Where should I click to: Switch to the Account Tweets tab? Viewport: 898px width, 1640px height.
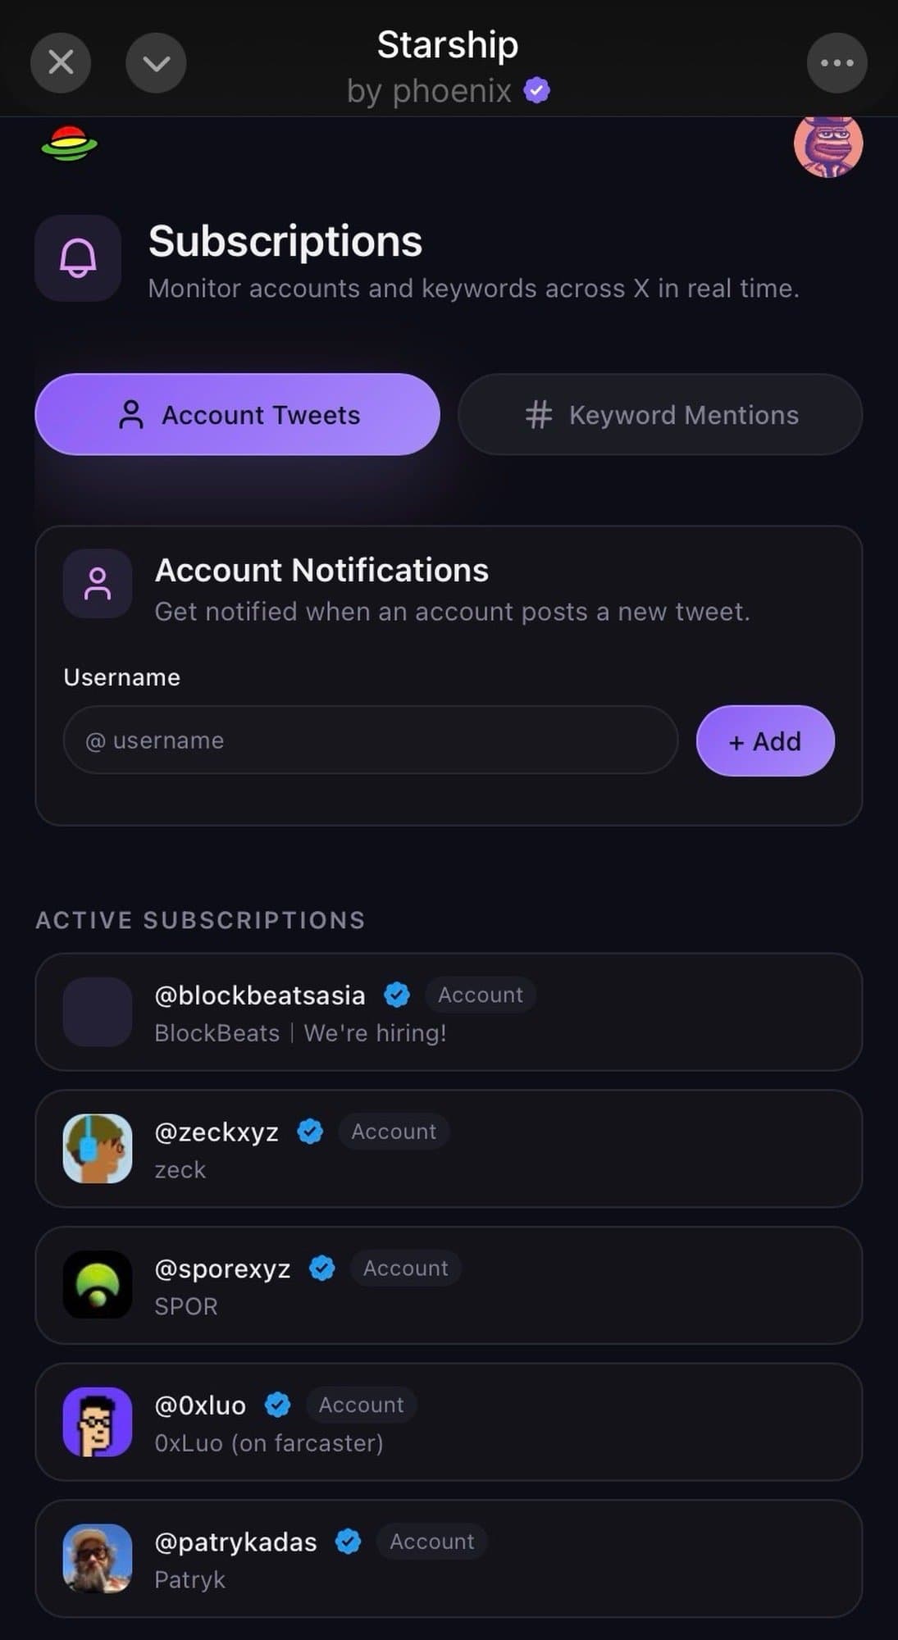[x=238, y=414]
